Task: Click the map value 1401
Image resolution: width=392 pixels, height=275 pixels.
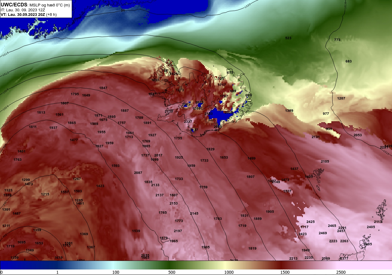Action: [21, 151]
